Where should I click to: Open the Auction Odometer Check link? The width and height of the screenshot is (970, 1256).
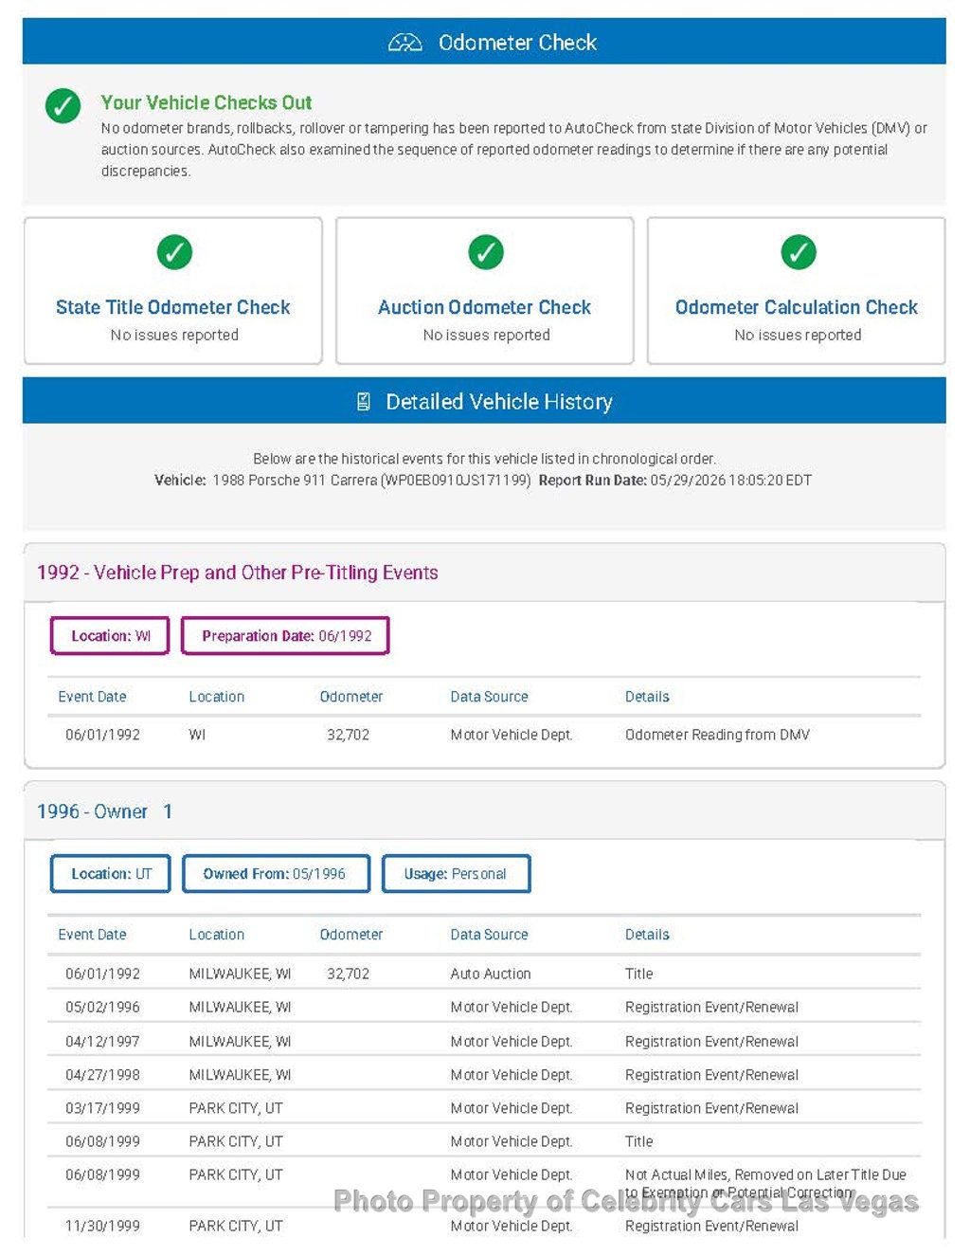click(x=485, y=307)
